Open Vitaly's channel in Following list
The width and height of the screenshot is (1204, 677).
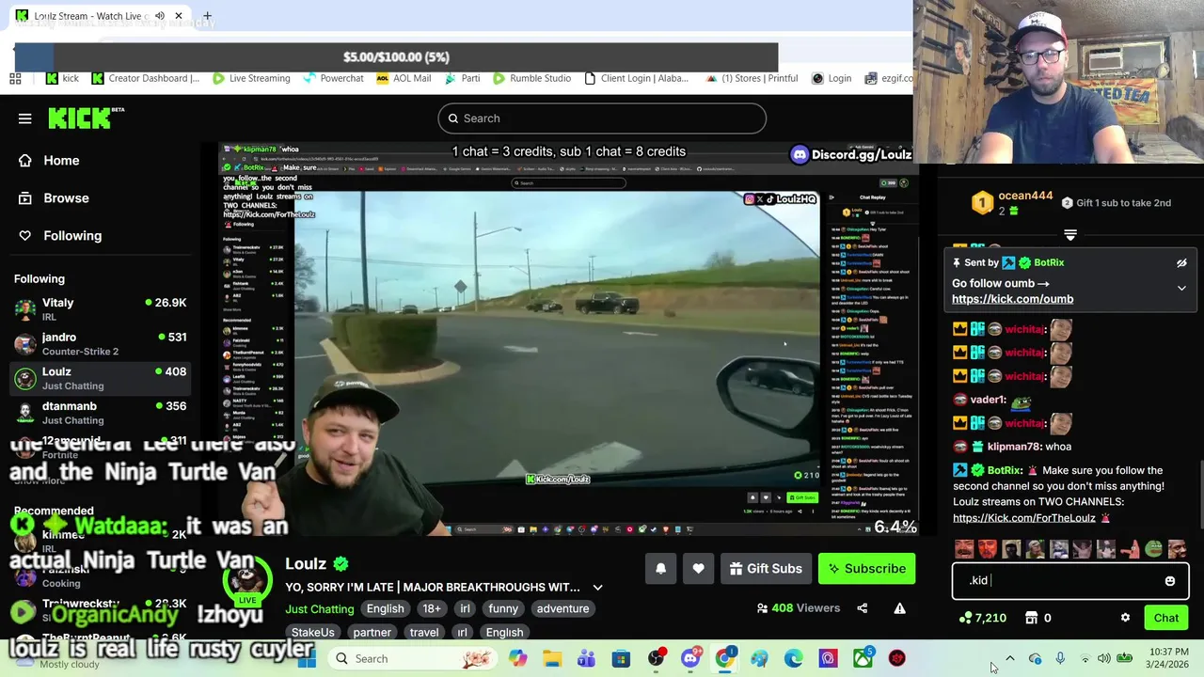pyautogui.click(x=100, y=310)
